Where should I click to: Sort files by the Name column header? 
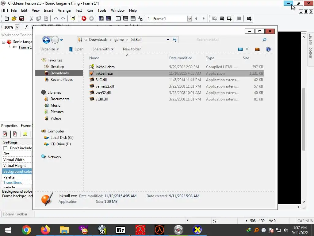(x=94, y=58)
